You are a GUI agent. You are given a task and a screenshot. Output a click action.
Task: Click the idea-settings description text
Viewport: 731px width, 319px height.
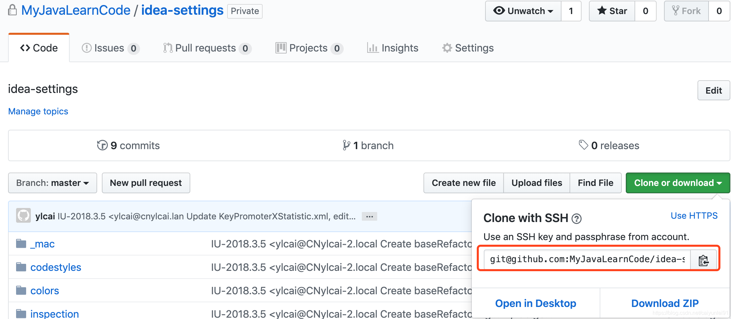[x=43, y=89]
